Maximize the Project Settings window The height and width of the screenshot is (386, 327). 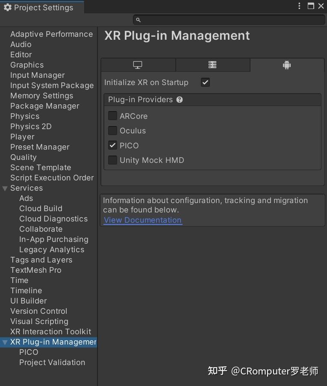[311, 6]
